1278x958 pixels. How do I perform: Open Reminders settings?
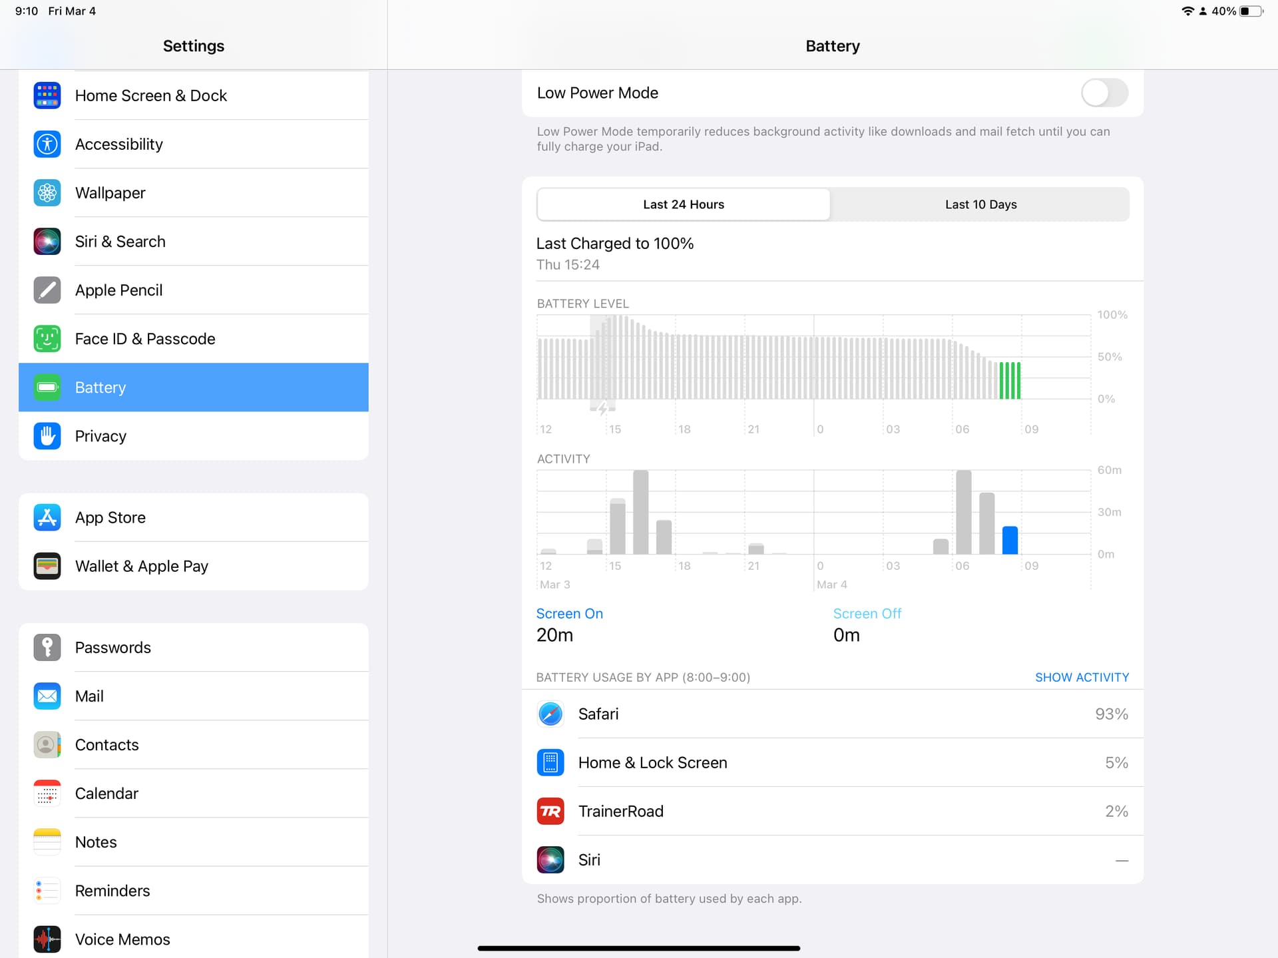[194, 890]
